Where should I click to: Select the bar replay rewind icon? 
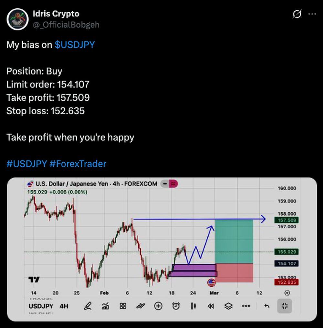pyautogui.click(x=211, y=306)
